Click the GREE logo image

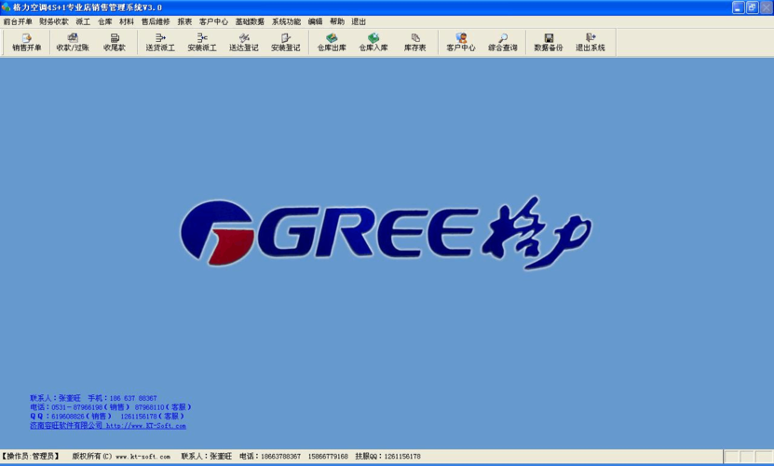tap(387, 233)
